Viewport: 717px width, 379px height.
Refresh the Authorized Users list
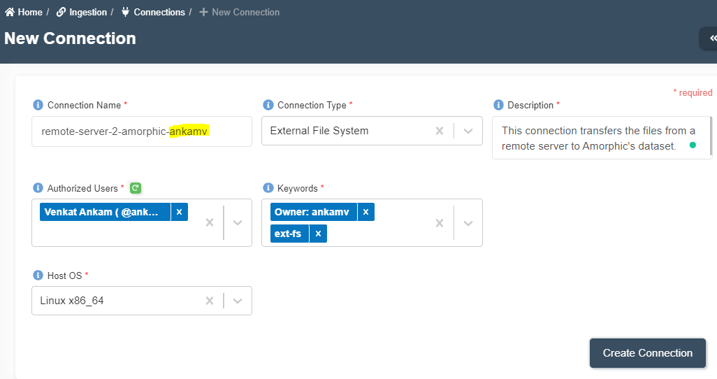pyautogui.click(x=136, y=188)
